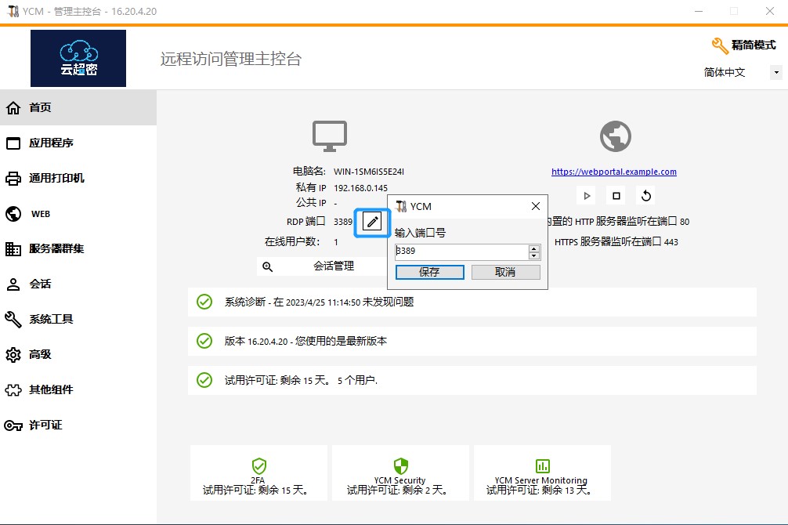
Task: Open 系统工具 in sidebar
Action: [x=51, y=319]
